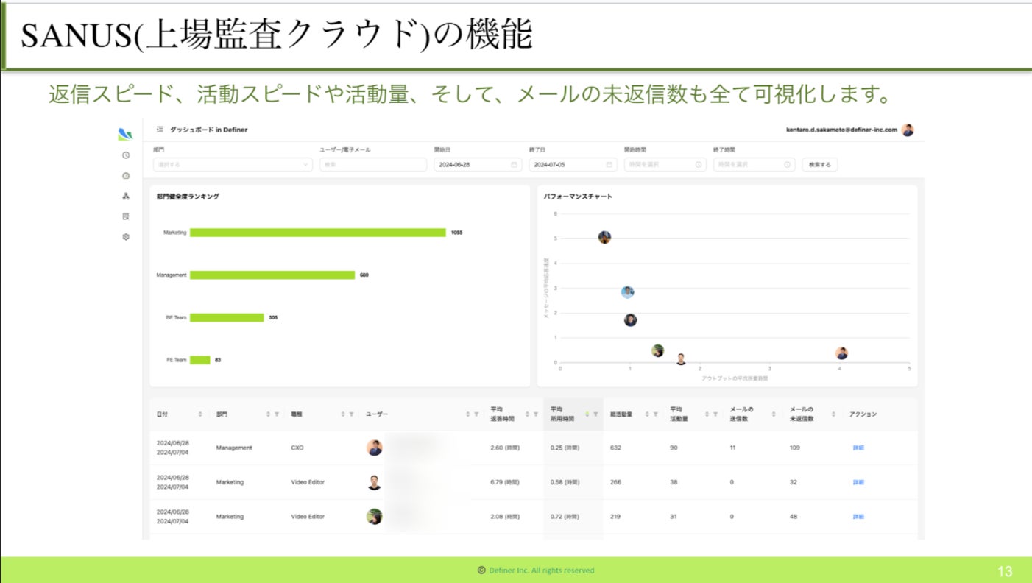
Task: Click the '2.60 (時間)' cell
Action: tap(505, 448)
